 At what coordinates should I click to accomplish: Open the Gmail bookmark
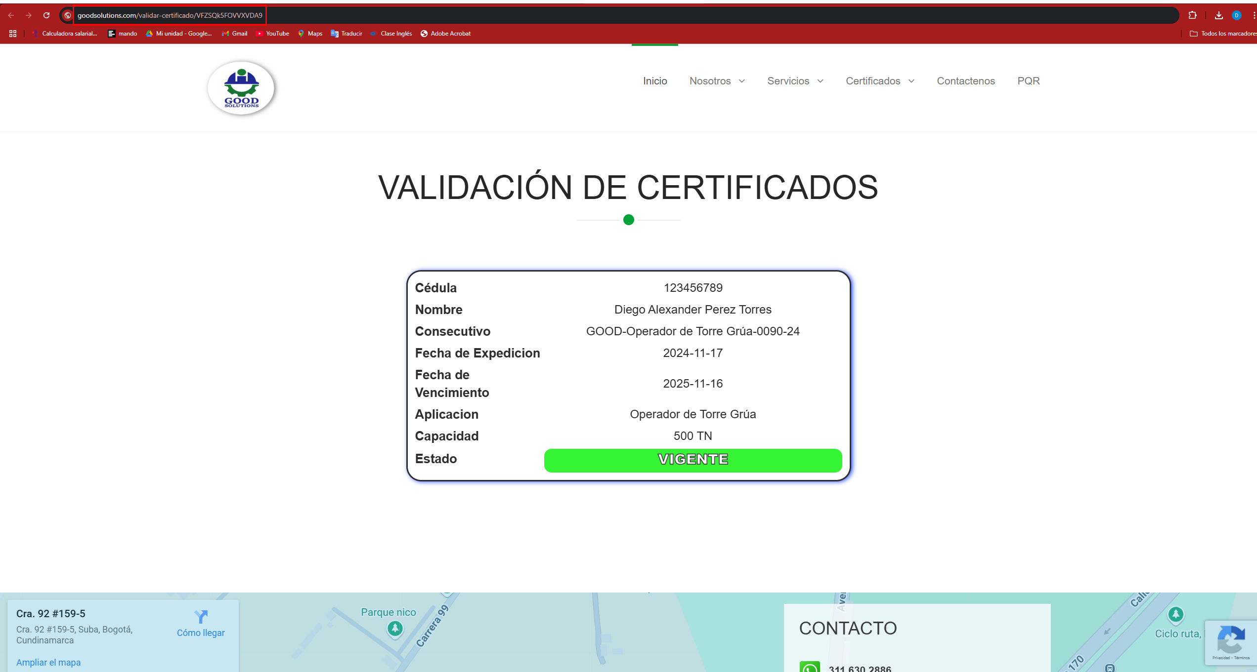(x=234, y=34)
